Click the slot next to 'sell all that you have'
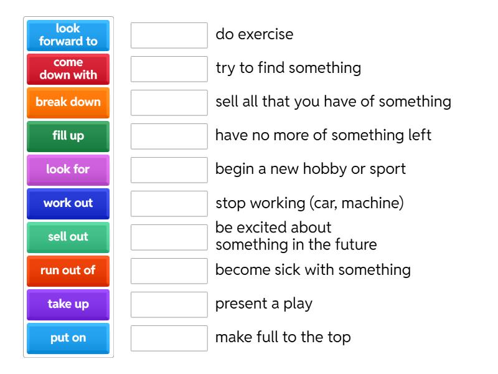 (x=169, y=102)
